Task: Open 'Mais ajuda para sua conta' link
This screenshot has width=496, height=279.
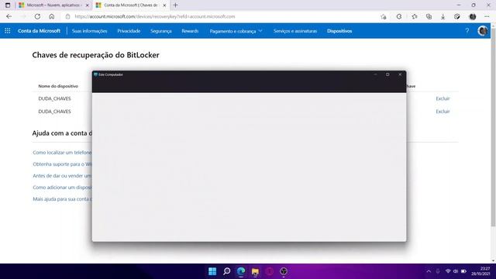Action: (x=62, y=199)
